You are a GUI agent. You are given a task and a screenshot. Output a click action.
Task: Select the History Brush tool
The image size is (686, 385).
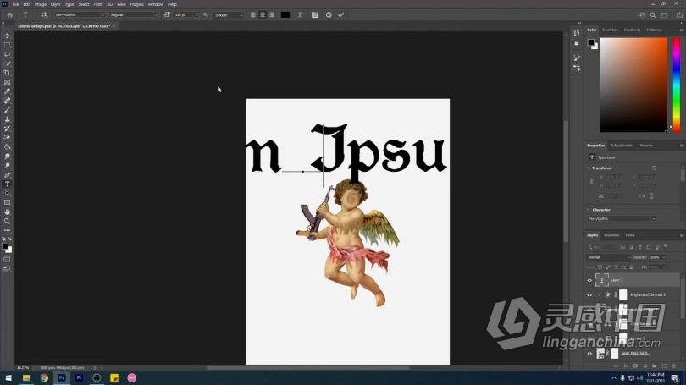7,129
